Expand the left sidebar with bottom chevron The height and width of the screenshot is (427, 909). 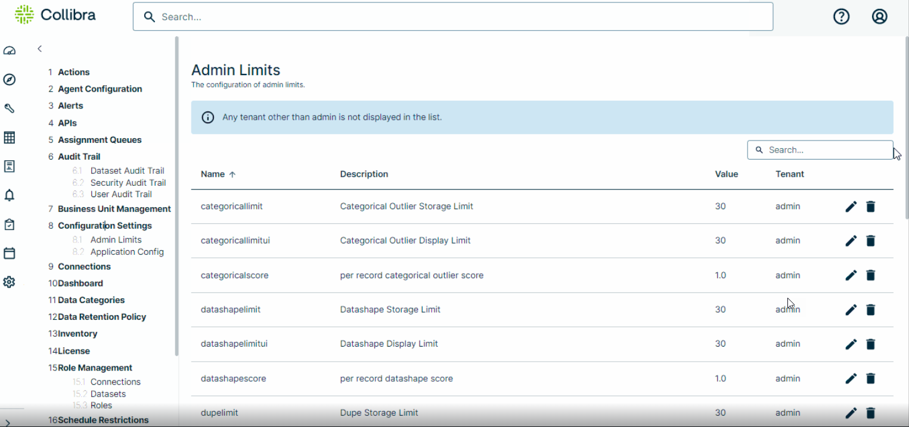point(8,422)
